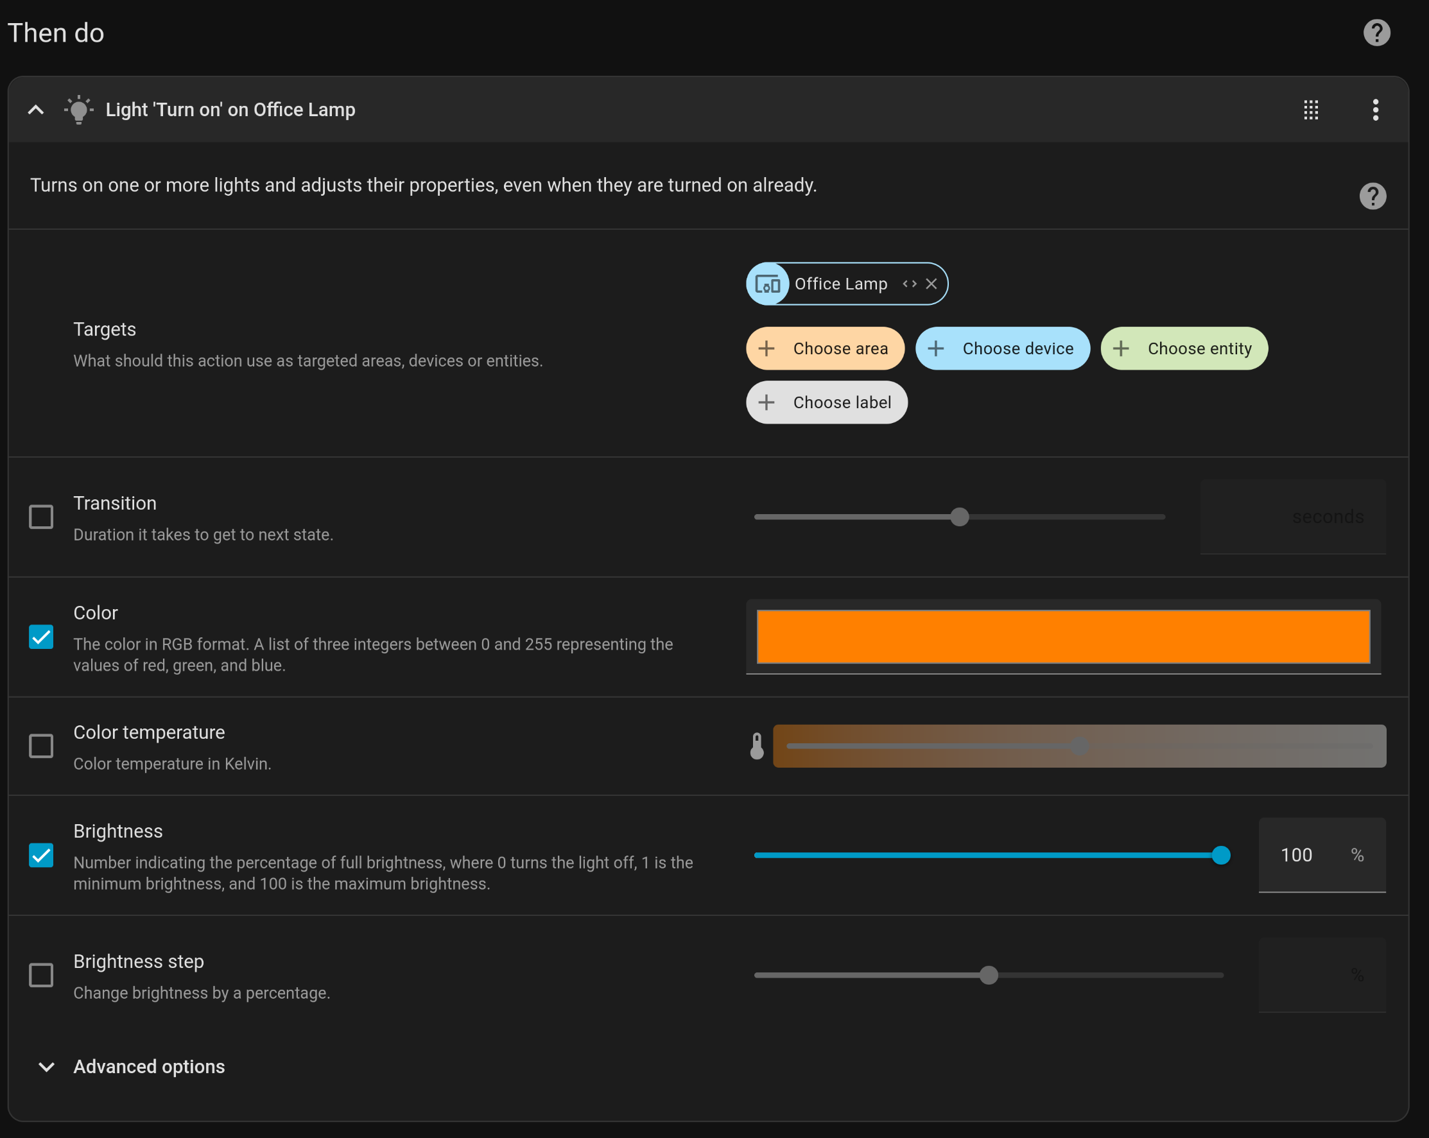Viewport: 1429px width, 1138px height.
Task: Click the help icon beside Then do
Action: [1376, 33]
